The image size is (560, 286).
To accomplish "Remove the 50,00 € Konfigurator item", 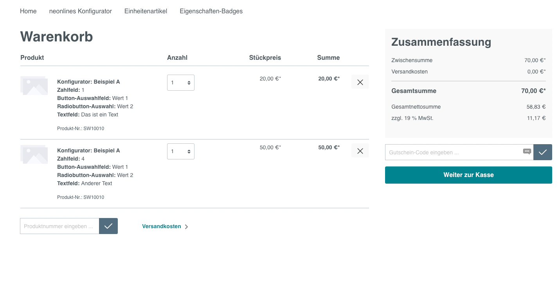I will coord(360,151).
